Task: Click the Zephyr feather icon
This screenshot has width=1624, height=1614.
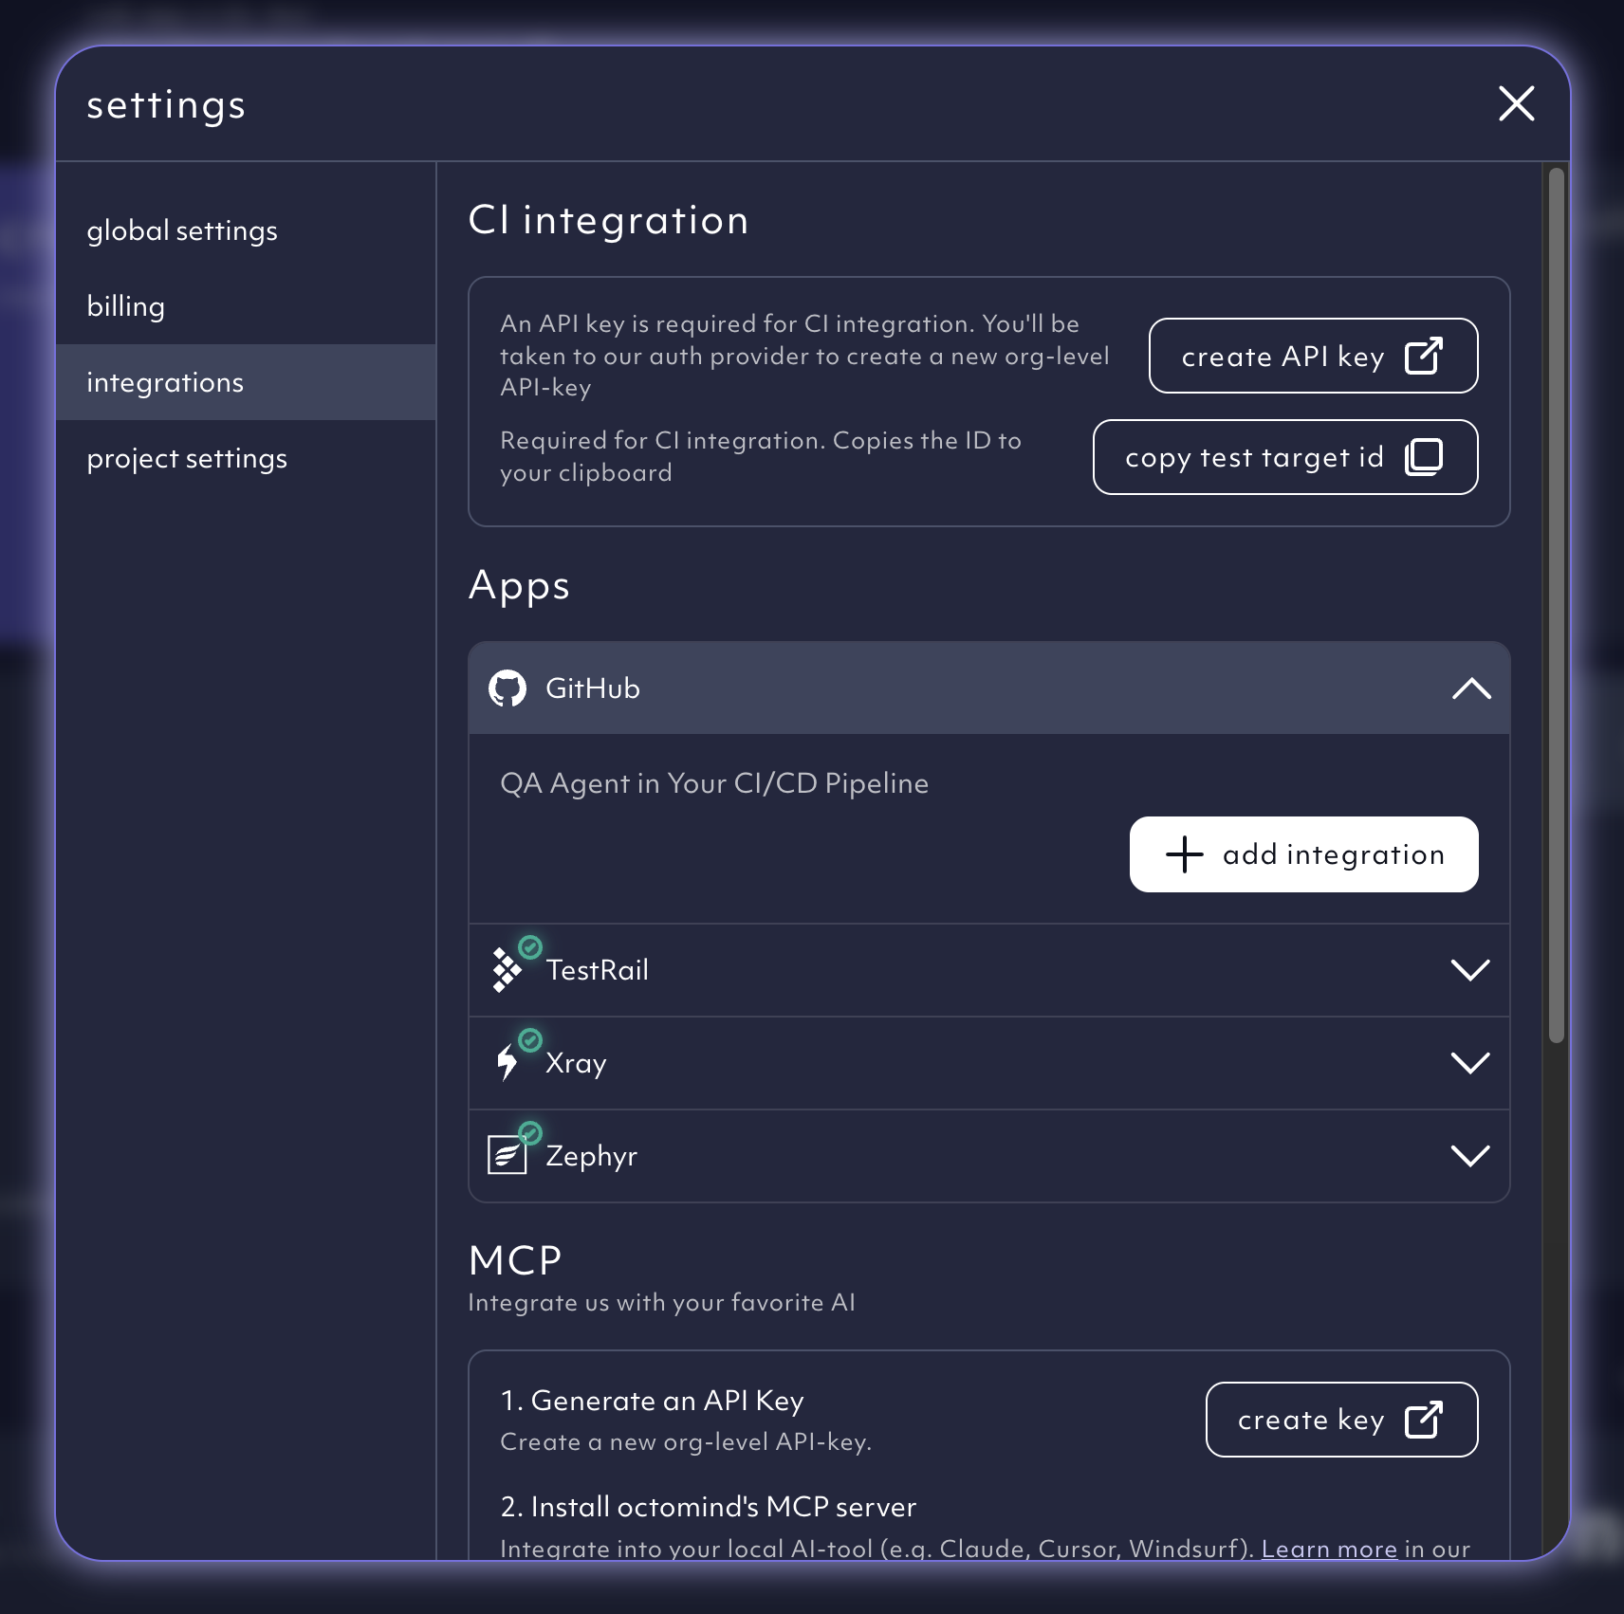Action: (508, 1156)
